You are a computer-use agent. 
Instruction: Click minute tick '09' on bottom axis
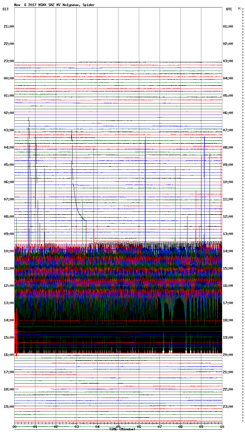click(201, 427)
